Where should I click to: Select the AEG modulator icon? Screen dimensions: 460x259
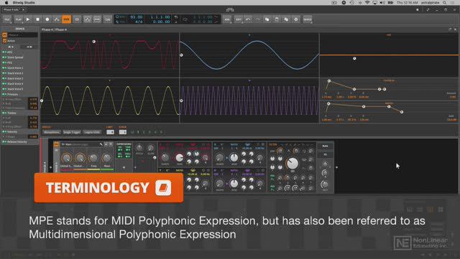click(x=4, y=52)
